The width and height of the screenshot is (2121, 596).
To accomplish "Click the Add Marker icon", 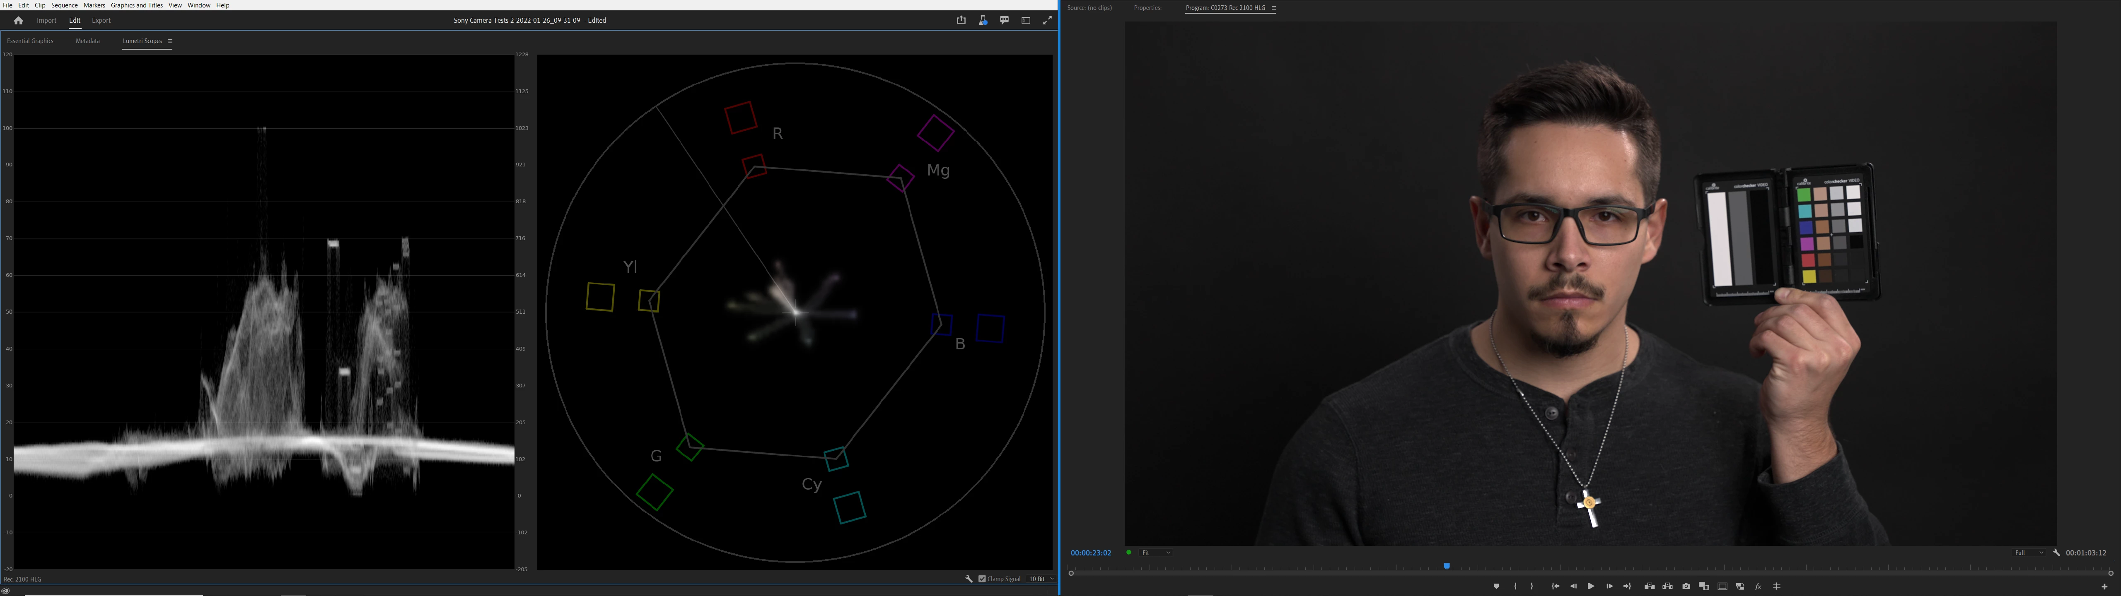I will 1496,586.
